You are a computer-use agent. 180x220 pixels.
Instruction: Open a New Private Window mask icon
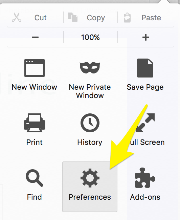(90, 68)
